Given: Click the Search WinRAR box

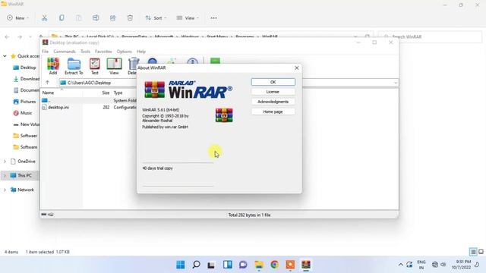Looking at the screenshot, I should click(430, 37).
